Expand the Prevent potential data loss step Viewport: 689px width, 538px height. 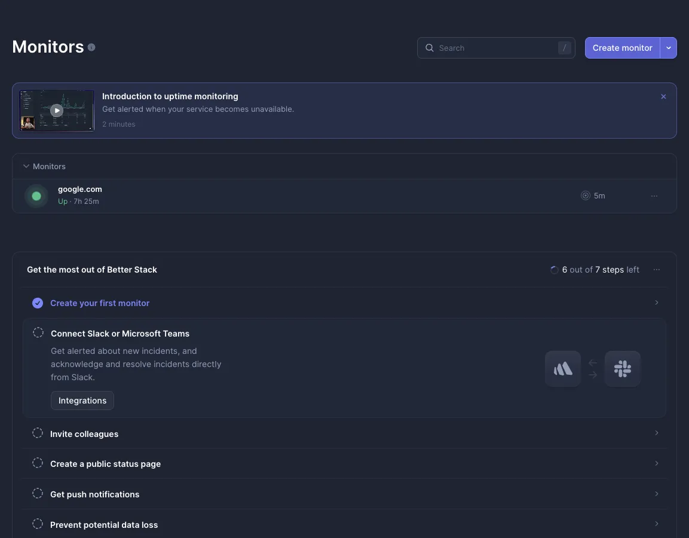pos(344,524)
